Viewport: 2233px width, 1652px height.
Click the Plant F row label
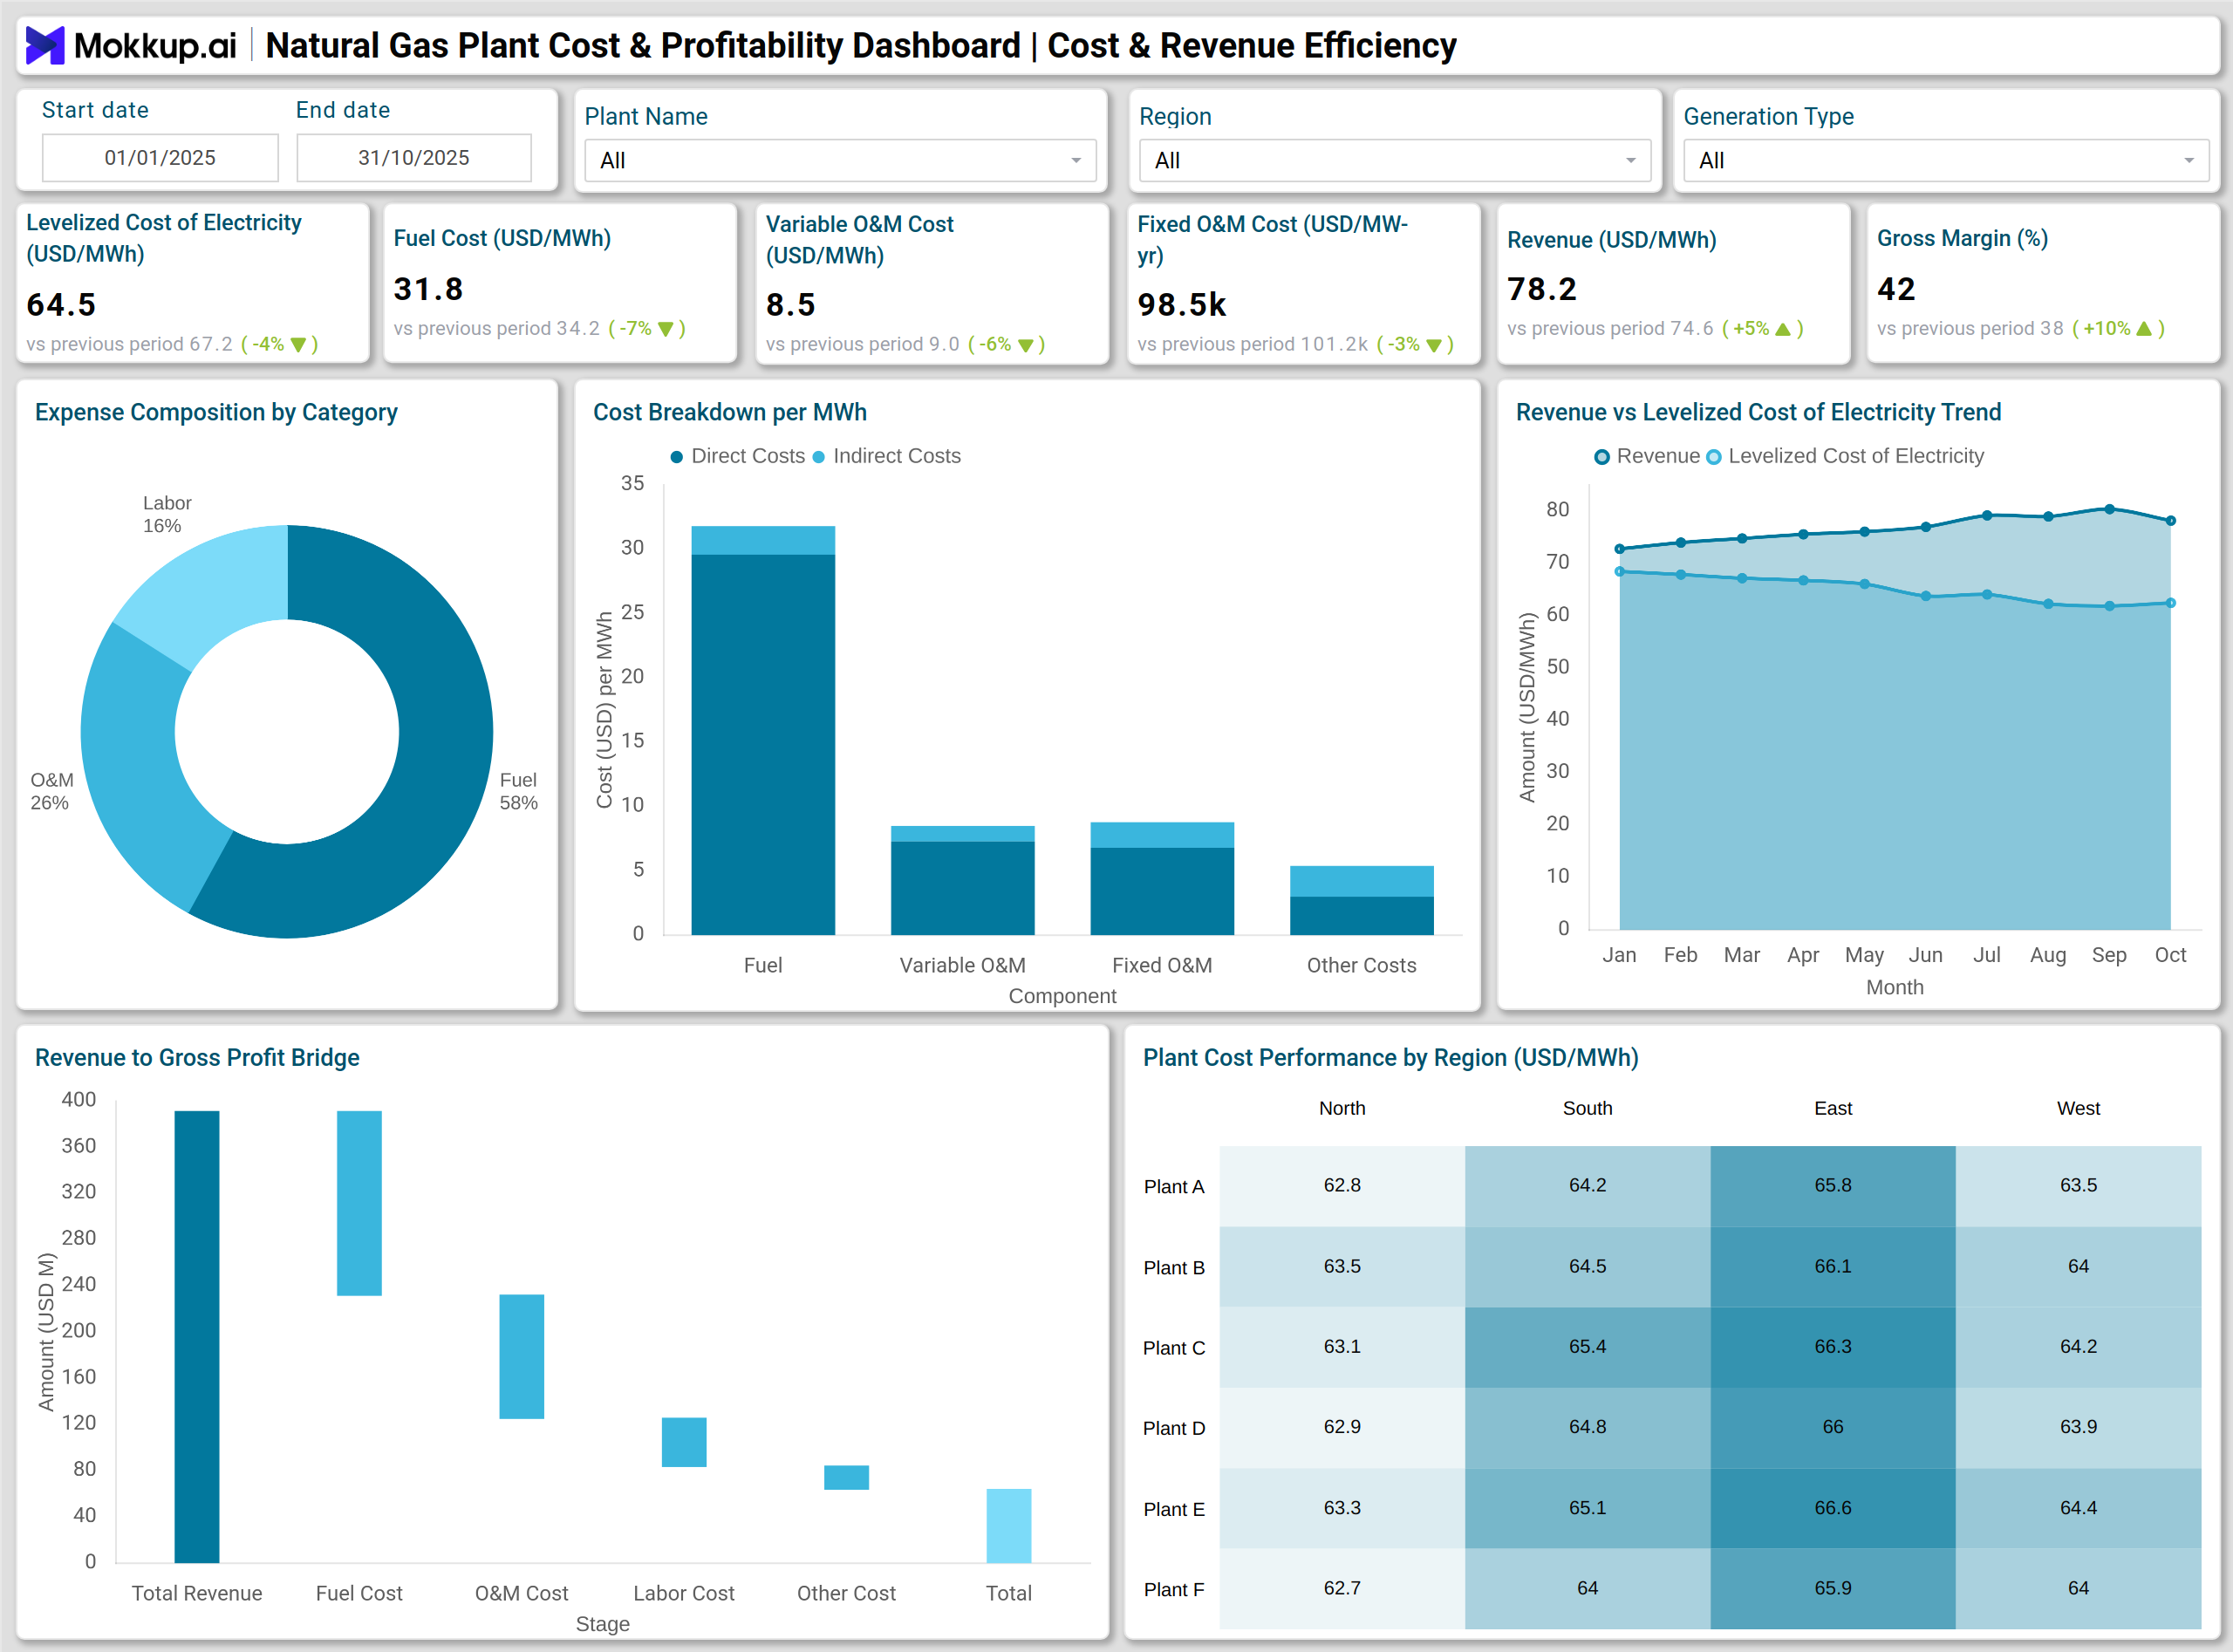1174,1590
